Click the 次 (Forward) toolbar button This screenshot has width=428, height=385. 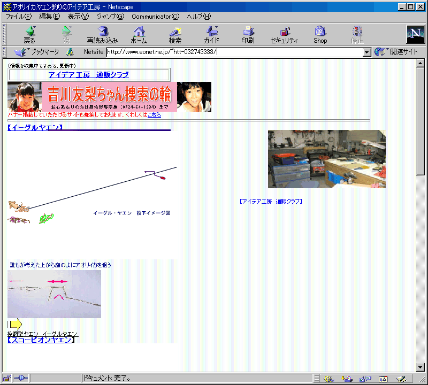pos(66,35)
